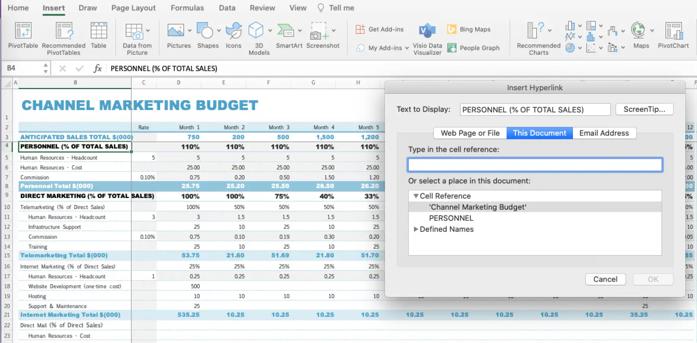Expand the Shapes dropdown arrow
This screenshot has width=697, height=343.
pos(219,30)
